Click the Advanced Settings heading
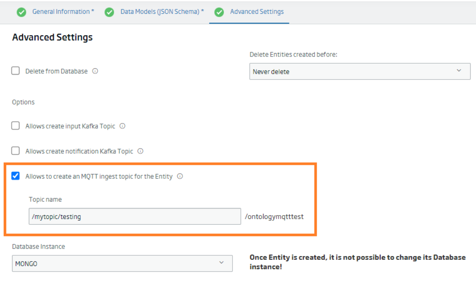This screenshot has width=476, height=285. point(52,37)
